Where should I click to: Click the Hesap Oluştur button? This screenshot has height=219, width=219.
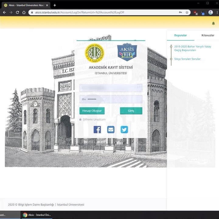[92, 111]
